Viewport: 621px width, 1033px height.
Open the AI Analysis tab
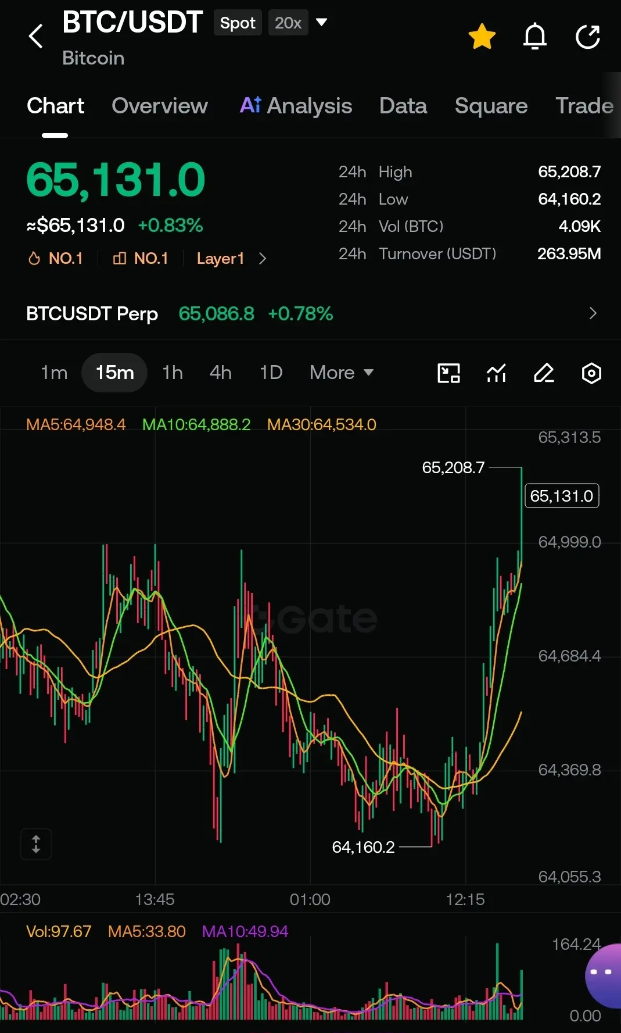[x=296, y=106]
